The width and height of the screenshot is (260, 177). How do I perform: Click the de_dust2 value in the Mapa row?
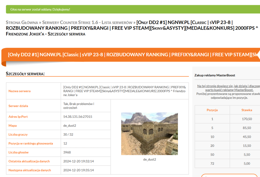tap(70, 126)
